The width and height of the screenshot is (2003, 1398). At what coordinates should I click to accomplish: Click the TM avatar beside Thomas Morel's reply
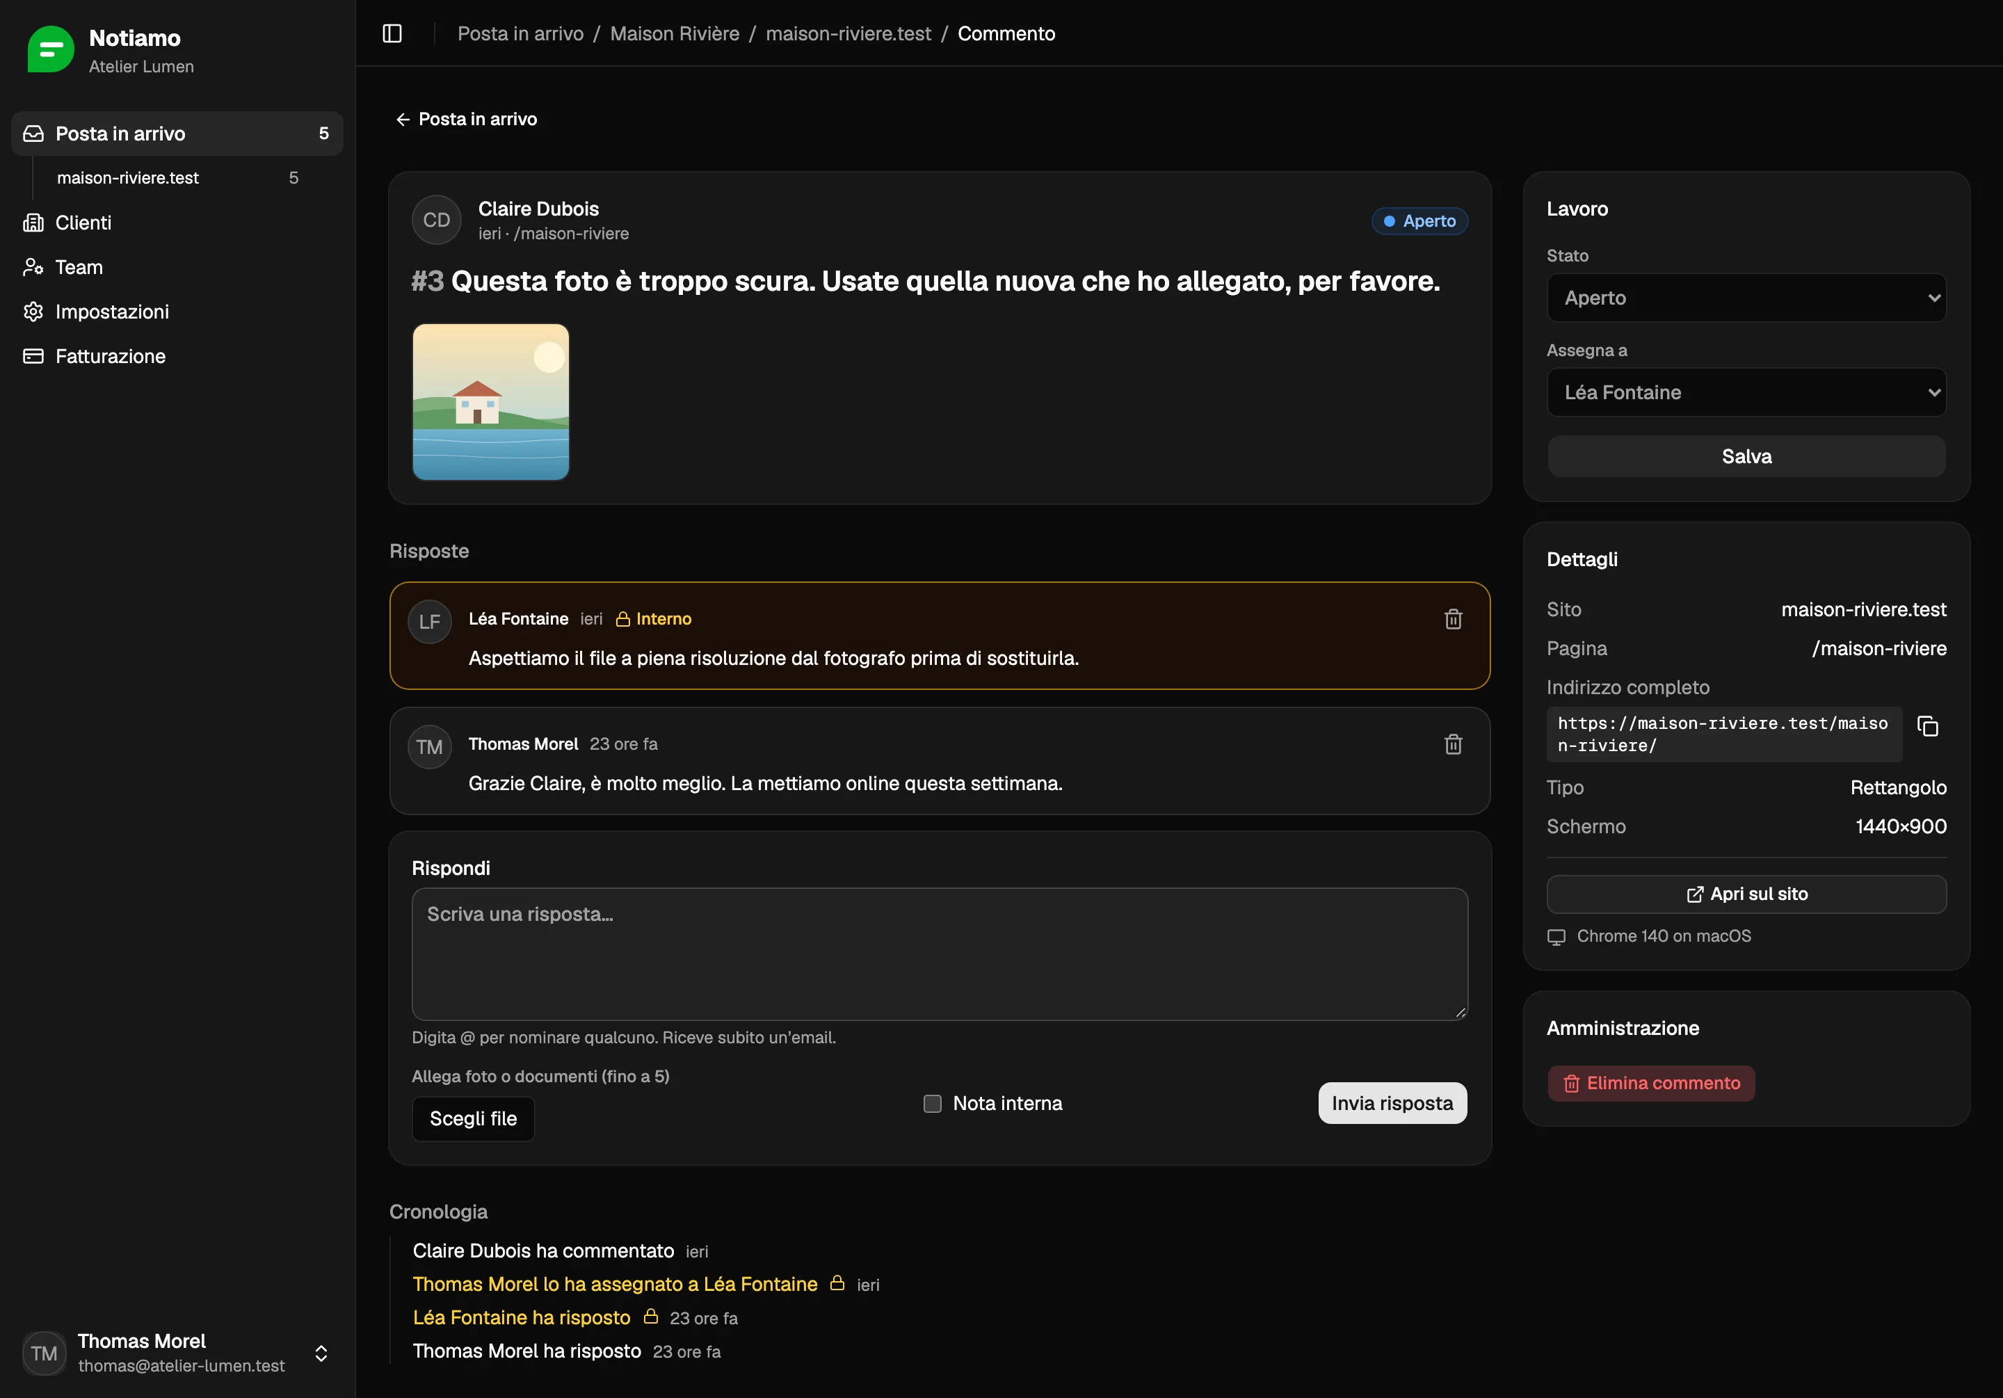point(429,747)
